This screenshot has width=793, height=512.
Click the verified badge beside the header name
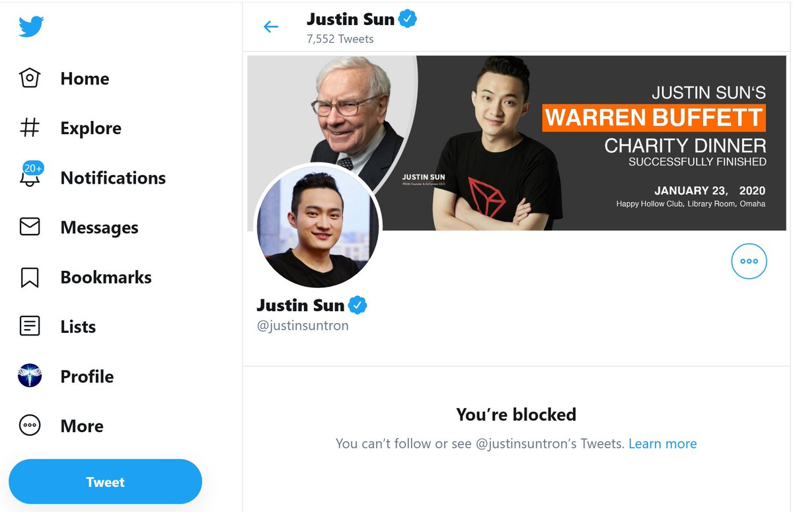pyautogui.click(x=408, y=19)
